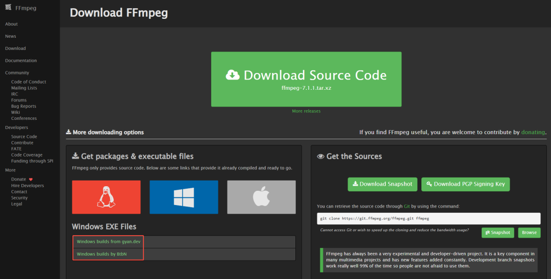Image resolution: width=551 pixels, height=279 pixels.
Task: Open the IRC link
Action: [x=14, y=94]
